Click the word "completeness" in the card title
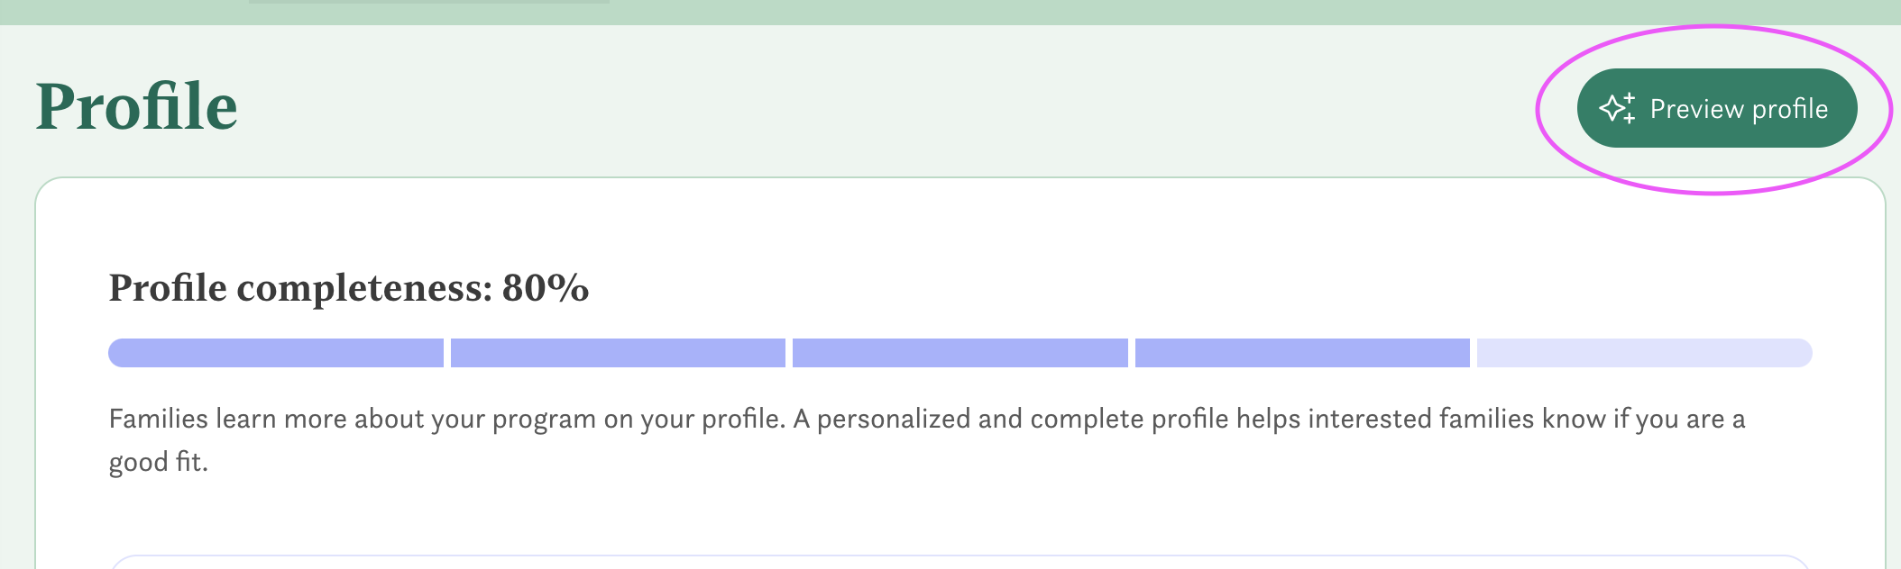 click(364, 288)
